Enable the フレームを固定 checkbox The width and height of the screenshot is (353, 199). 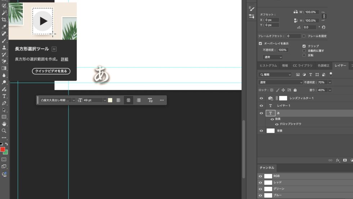[x=304, y=36]
